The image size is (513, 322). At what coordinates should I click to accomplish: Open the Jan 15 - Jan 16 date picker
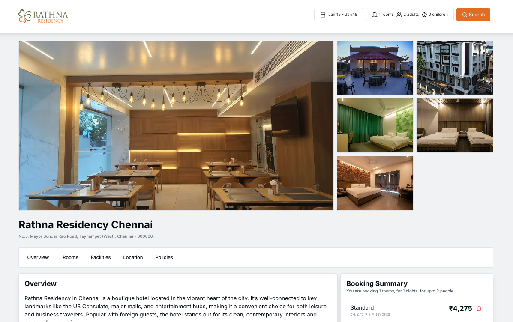pyautogui.click(x=339, y=15)
